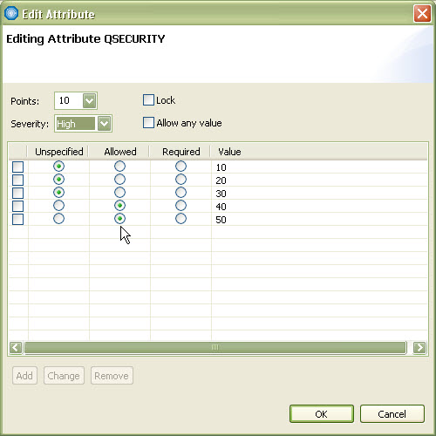Click the horizontal scrollbar thumb
Image resolution: width=436 pixels, height=436 pixels.
[x=215, y=347]
